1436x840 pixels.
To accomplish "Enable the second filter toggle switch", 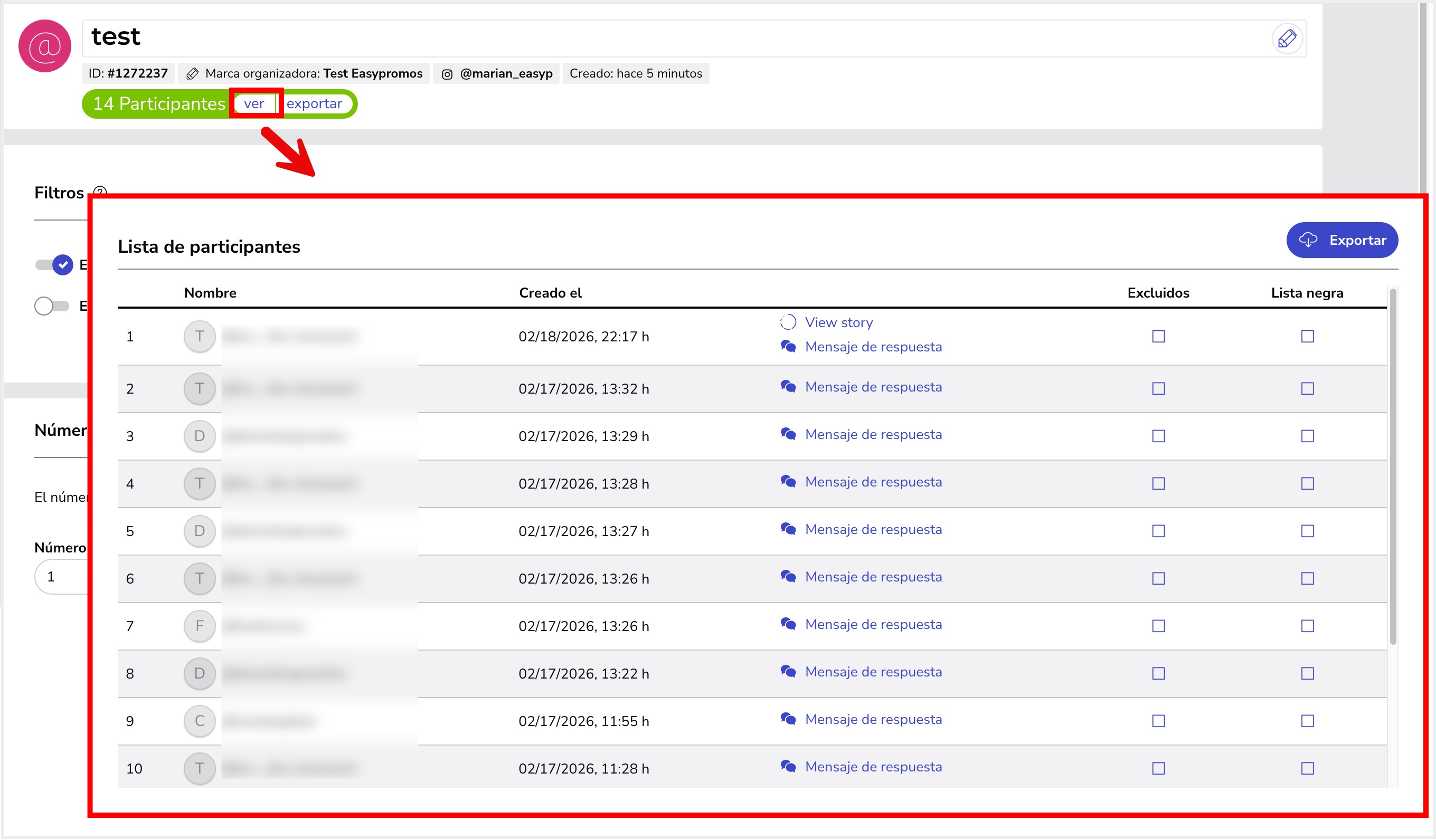I will coord(51,307).
